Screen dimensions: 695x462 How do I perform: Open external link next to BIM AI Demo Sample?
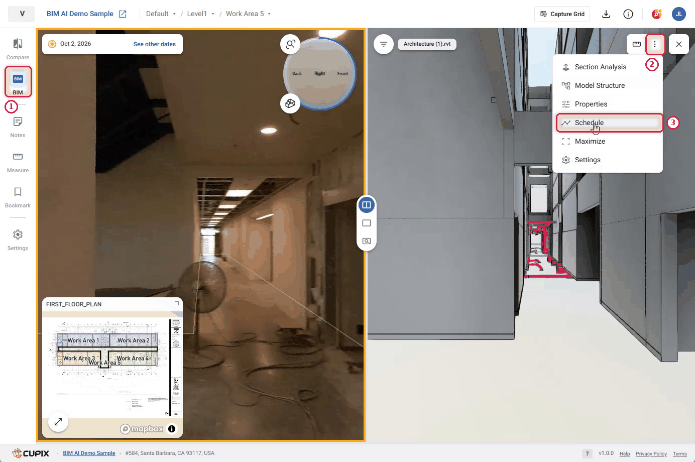[123, 14]
